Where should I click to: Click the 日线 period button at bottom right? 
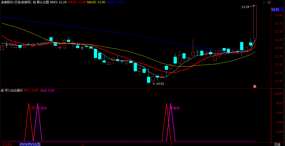(x=277, y=144)
